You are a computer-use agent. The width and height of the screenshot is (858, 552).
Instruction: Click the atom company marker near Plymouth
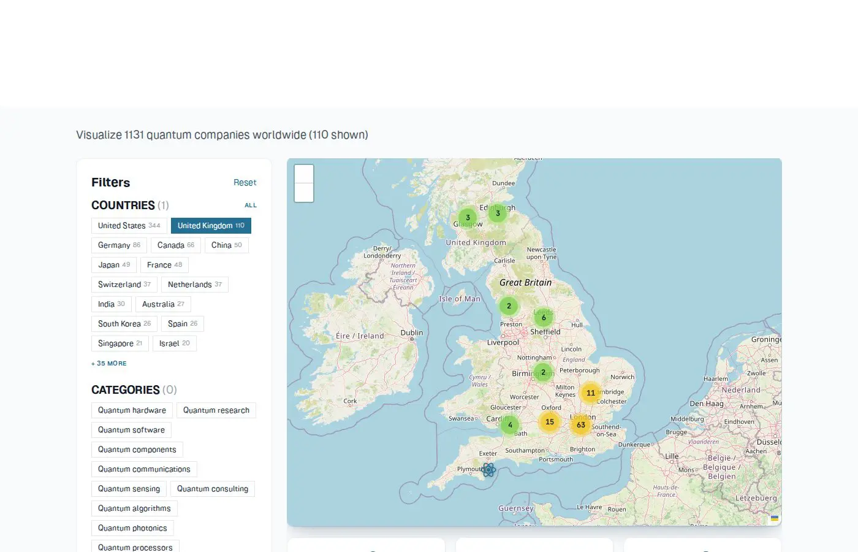click(x=488, y=470)
